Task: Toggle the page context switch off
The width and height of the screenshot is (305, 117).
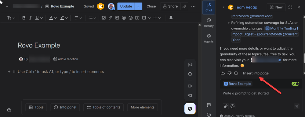Action: tap(295, 84)
